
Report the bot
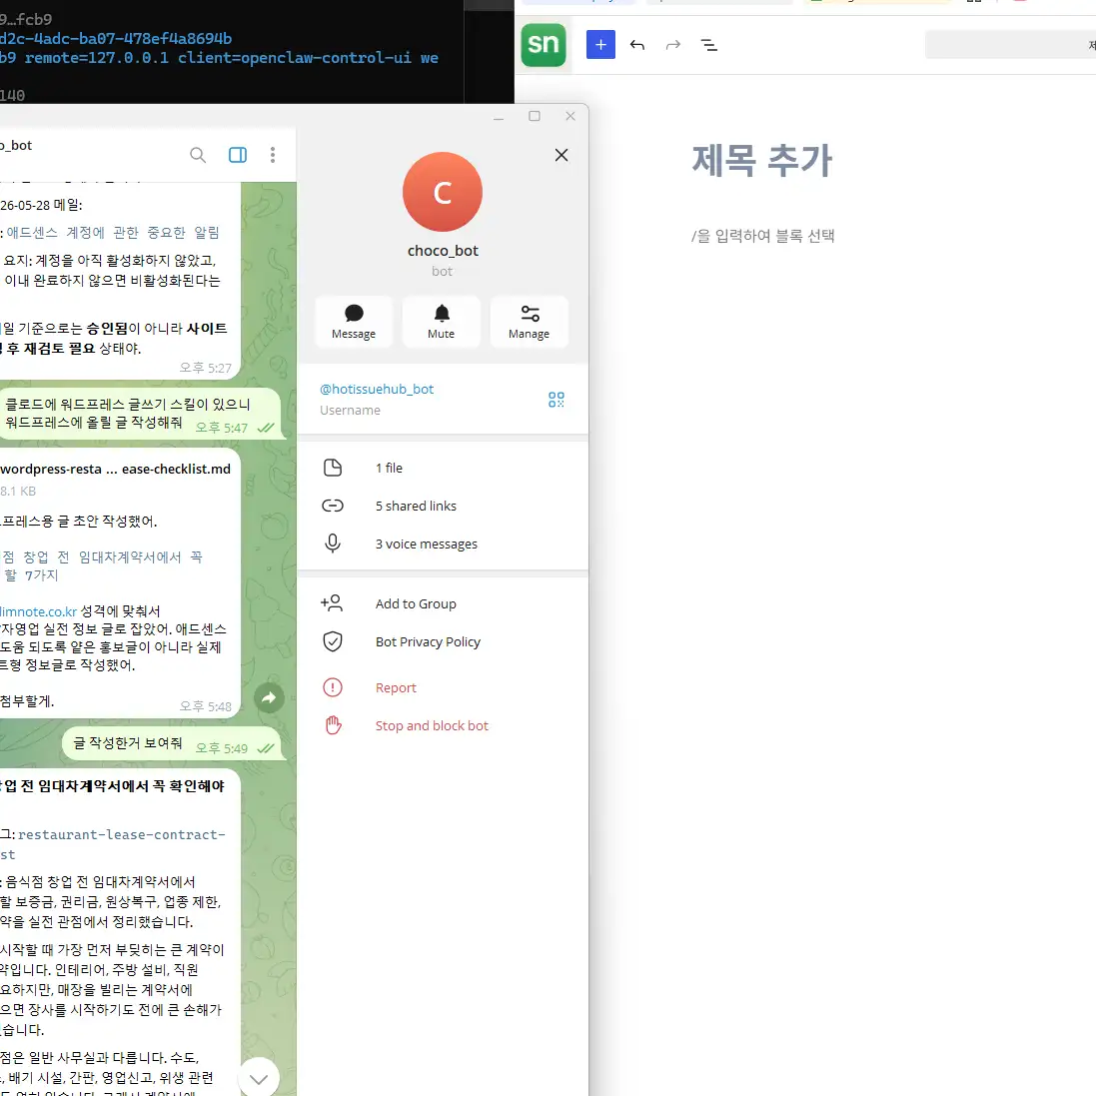(x=443, y=687)
